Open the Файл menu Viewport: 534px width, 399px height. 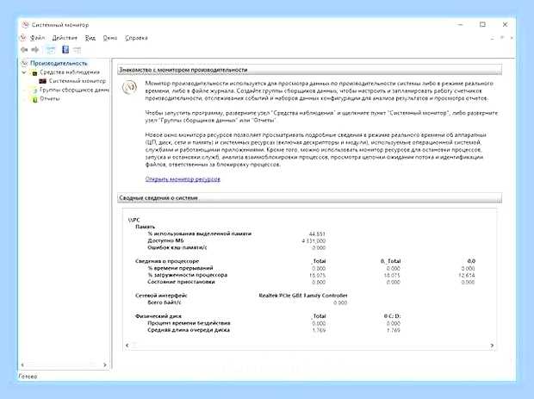37,38
